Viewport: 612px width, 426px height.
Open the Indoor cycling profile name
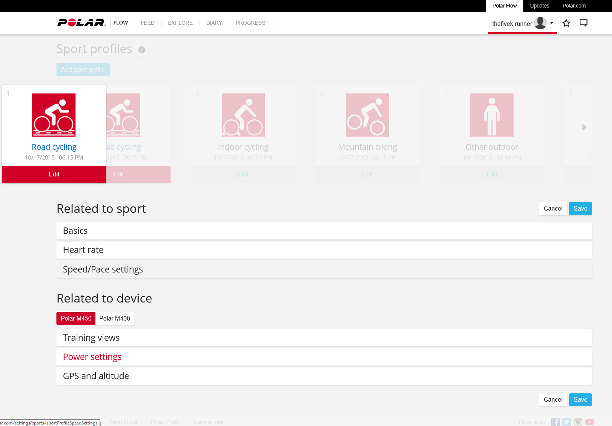(x=243, y=147)
